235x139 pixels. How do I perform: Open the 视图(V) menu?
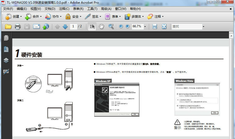click(x=36, y=9)
